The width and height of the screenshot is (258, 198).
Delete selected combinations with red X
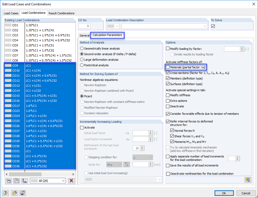coord(71,181)
